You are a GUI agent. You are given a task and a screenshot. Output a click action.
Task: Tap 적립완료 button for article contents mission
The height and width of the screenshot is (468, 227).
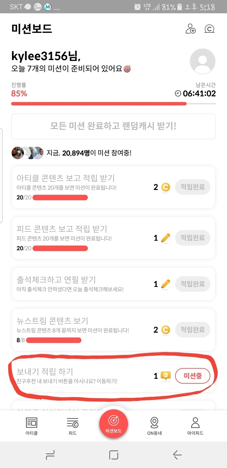coord(193,187)
